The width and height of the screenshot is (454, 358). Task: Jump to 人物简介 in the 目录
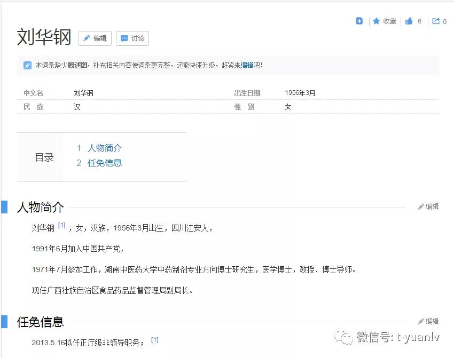click(104, 148)
